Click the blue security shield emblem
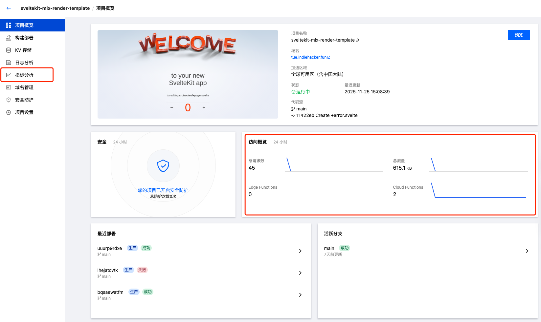This screenshot has width=541, height=322. [x=163, y=166]
